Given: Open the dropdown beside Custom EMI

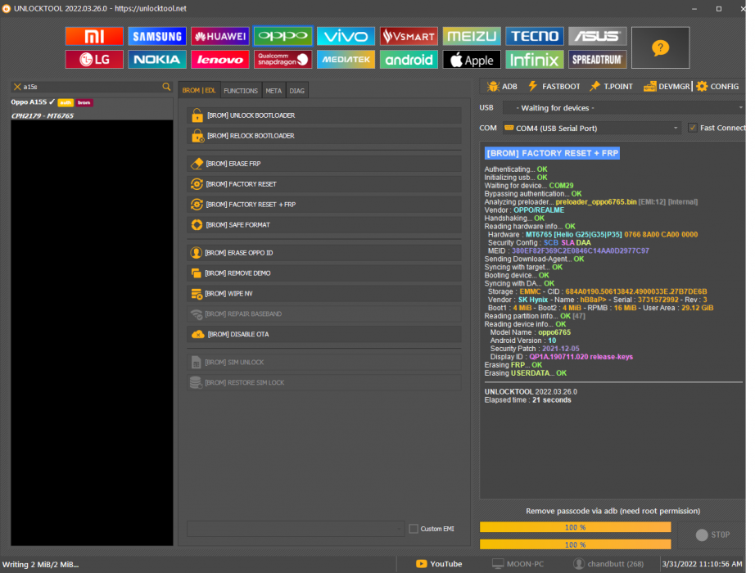Looking at the screenshot, I should click(x=295, y=529).
